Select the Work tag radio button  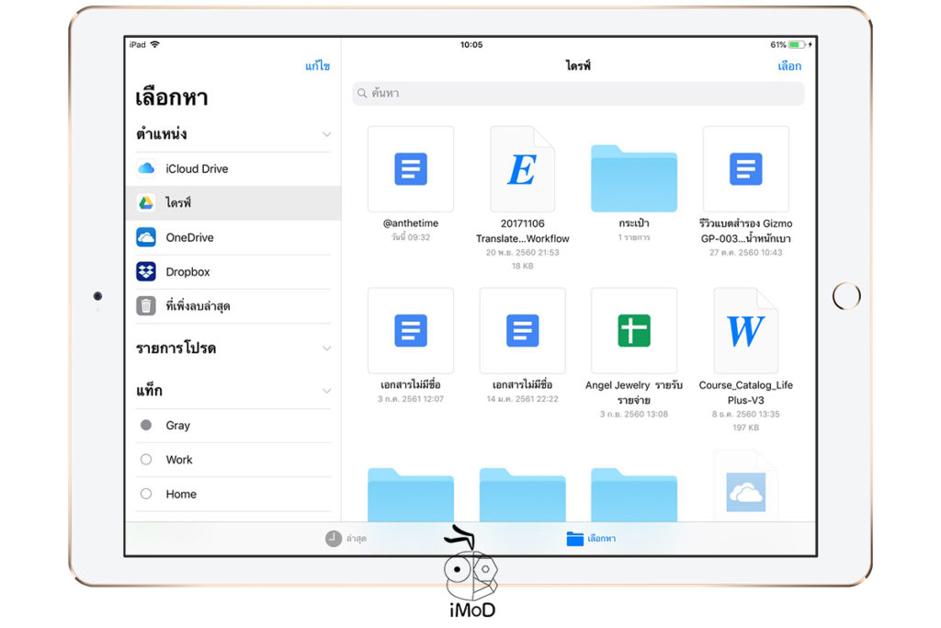coord(146,460)
